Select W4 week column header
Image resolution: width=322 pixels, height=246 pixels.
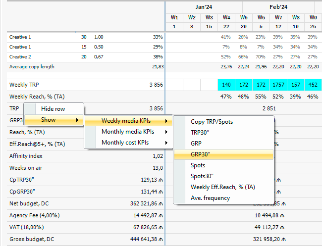coord(226,18)
